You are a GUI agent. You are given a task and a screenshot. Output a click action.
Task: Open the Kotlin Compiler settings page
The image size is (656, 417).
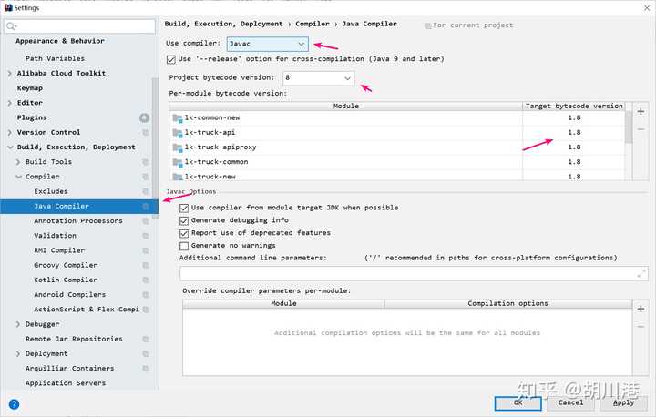pos(66,280)
